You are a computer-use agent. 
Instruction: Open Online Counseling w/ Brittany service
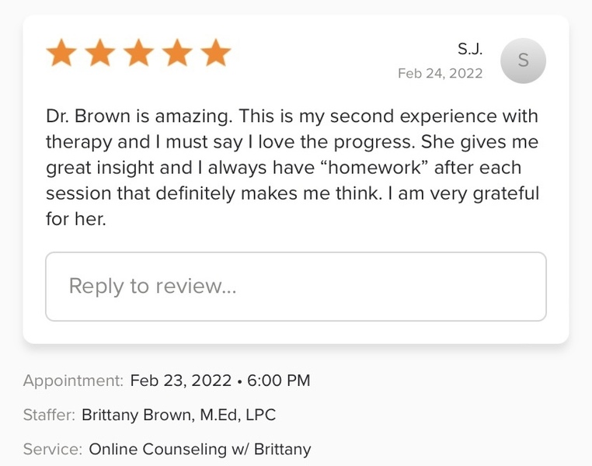[x=200, y=449]
